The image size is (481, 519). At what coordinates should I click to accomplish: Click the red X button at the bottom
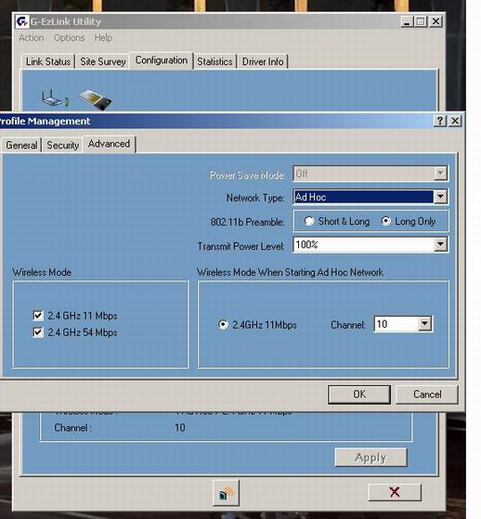pos(395,492)
